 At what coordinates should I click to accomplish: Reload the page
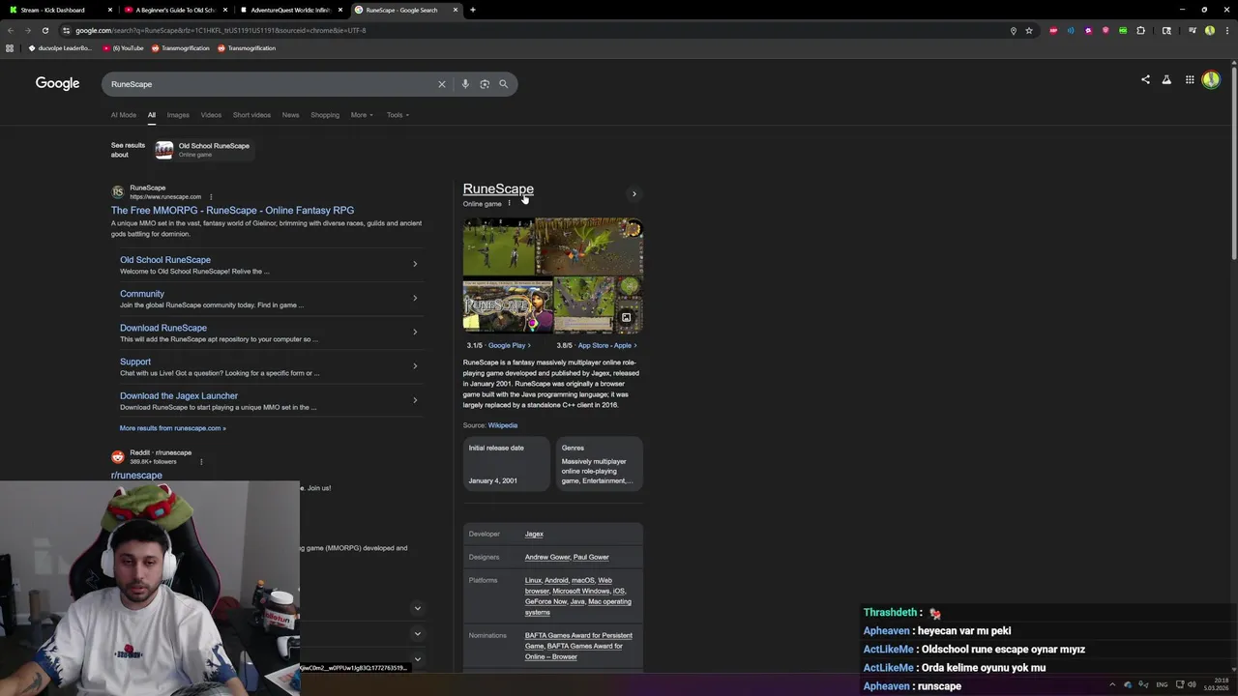click(x=44, y=30)
